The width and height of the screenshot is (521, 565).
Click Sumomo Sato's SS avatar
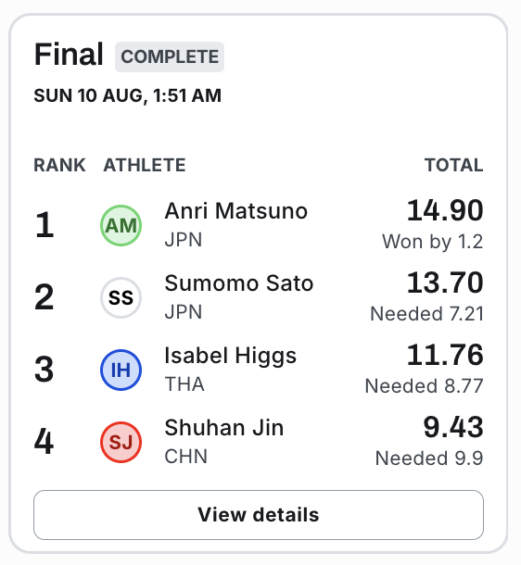(121, 297)
